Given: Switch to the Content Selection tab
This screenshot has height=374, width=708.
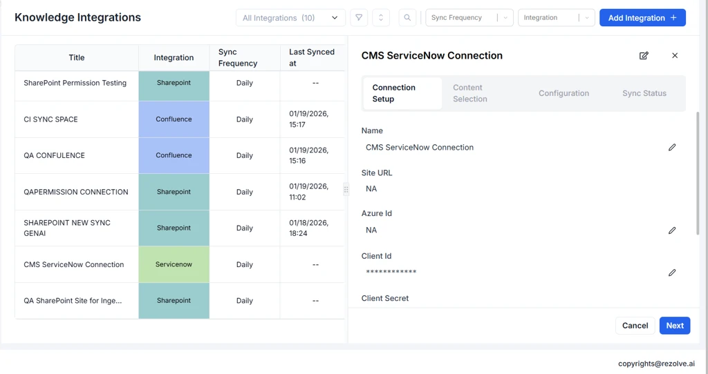Looking at the screenshot, I should point(470,93).
